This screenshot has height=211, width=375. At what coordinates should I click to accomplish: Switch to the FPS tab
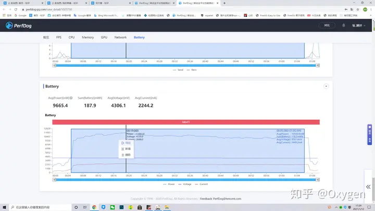click(58, 38)
